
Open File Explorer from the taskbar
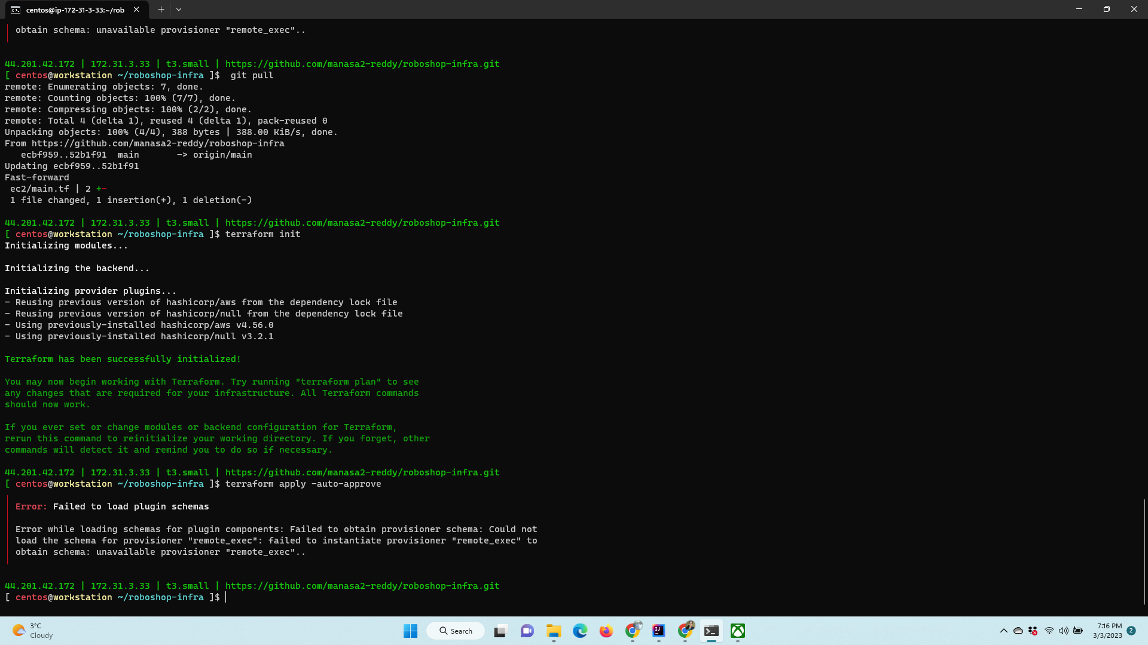coord(554,631)
